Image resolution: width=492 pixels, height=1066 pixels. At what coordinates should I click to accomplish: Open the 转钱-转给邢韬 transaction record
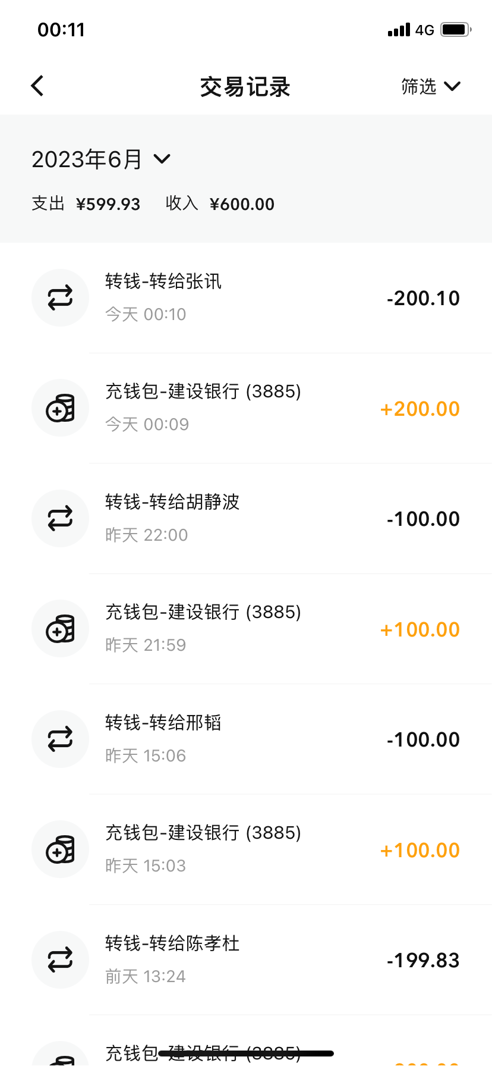tap(163, 723)
